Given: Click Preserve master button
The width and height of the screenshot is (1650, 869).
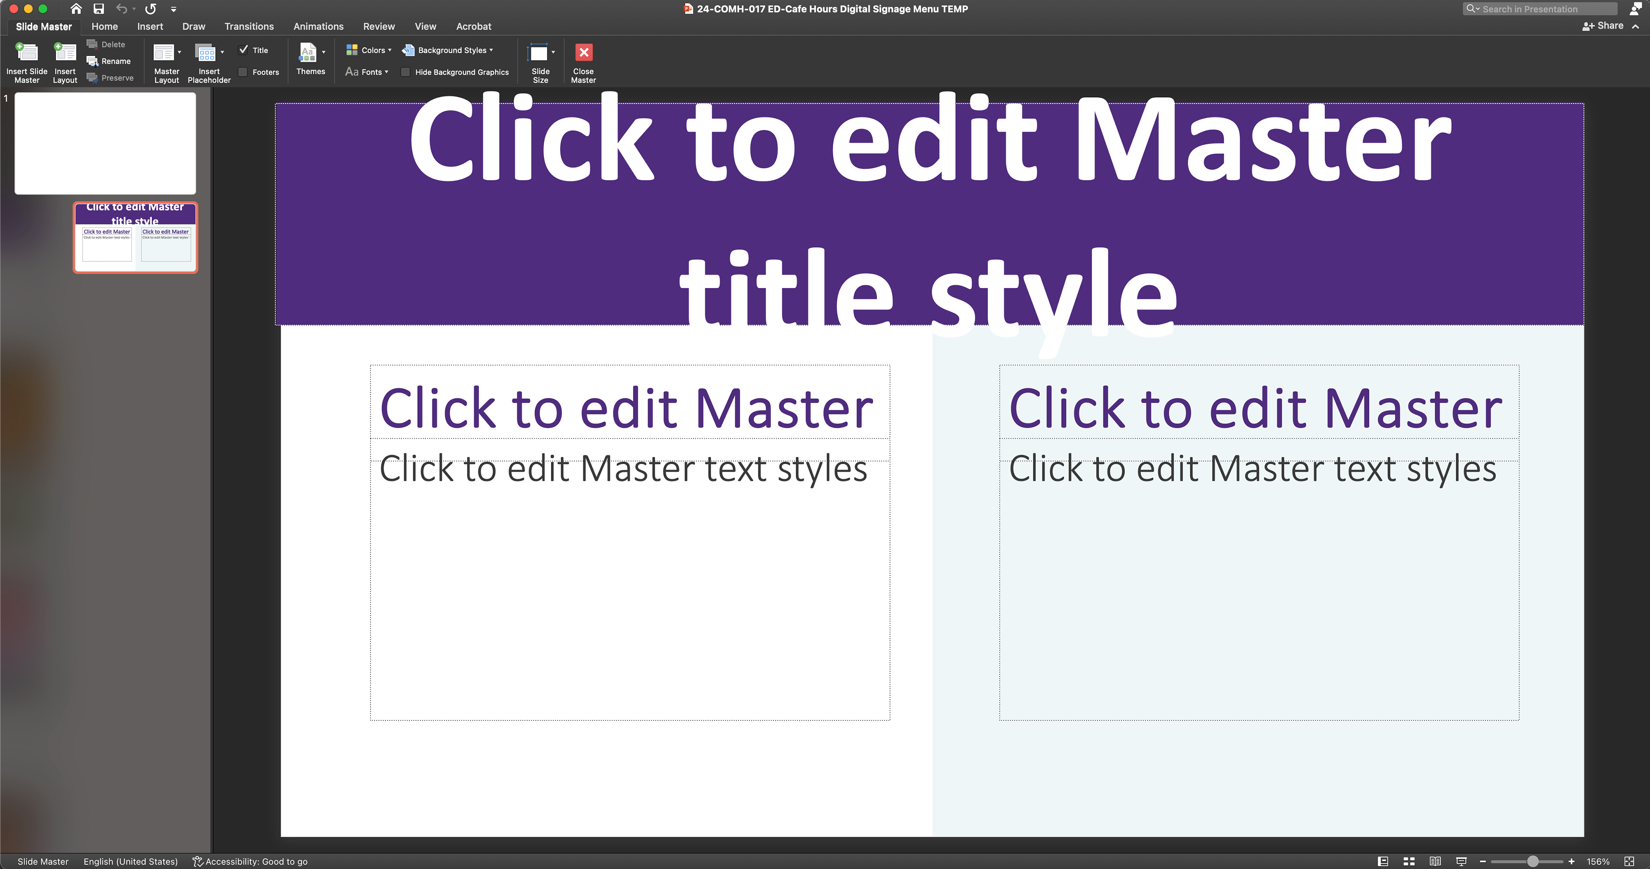Looking at the screenshot, I should pos(111,77).
